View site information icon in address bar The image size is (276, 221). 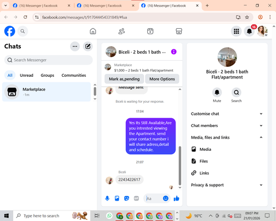37,17
